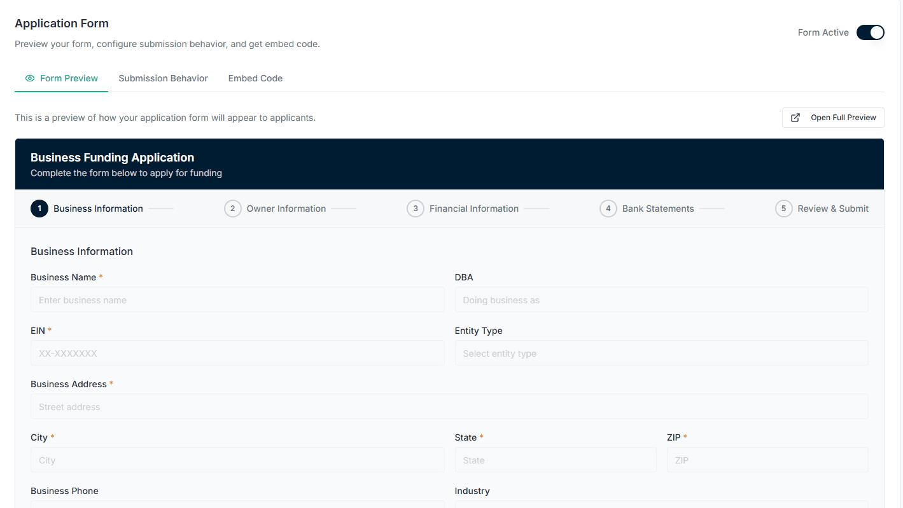Viewport: 903px width, 508px height.
Task: Click step 5 Review & Submit circle
Action: (x=783, y=208)
